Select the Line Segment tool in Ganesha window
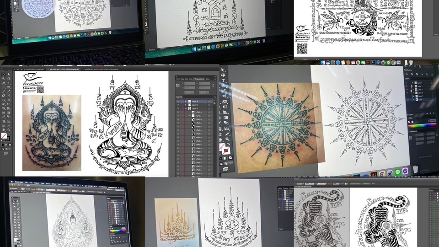The image size is (439, 247). [x=3, y=87]
